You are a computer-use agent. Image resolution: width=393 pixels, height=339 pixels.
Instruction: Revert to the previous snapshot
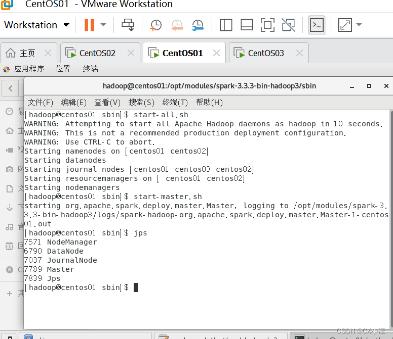[177, 25]
